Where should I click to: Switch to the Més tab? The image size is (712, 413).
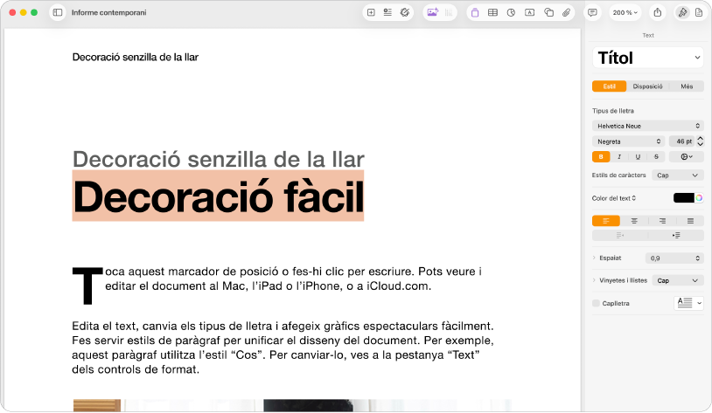[x=687, y=86]
